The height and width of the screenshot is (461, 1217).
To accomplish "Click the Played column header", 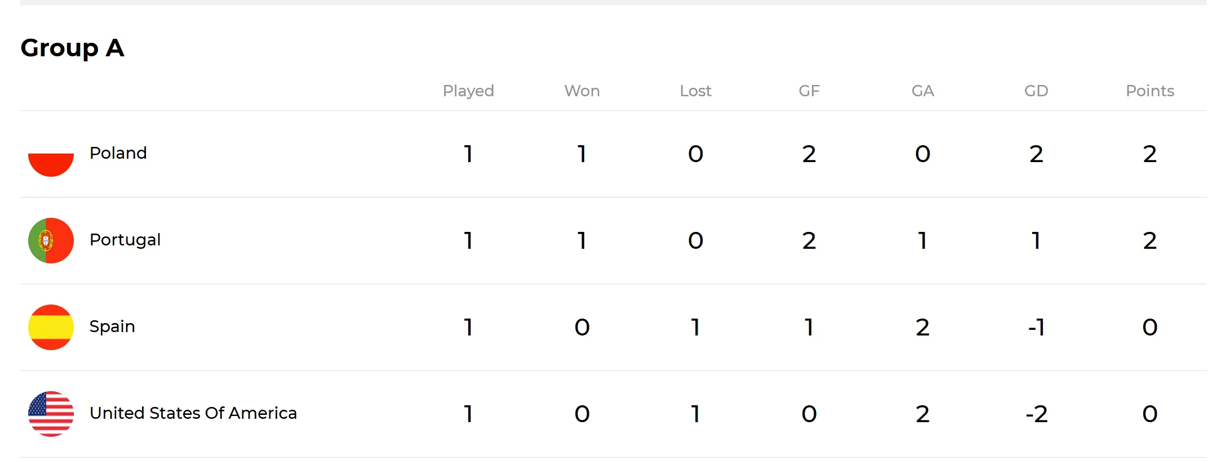I will click(x=468, y=91).
